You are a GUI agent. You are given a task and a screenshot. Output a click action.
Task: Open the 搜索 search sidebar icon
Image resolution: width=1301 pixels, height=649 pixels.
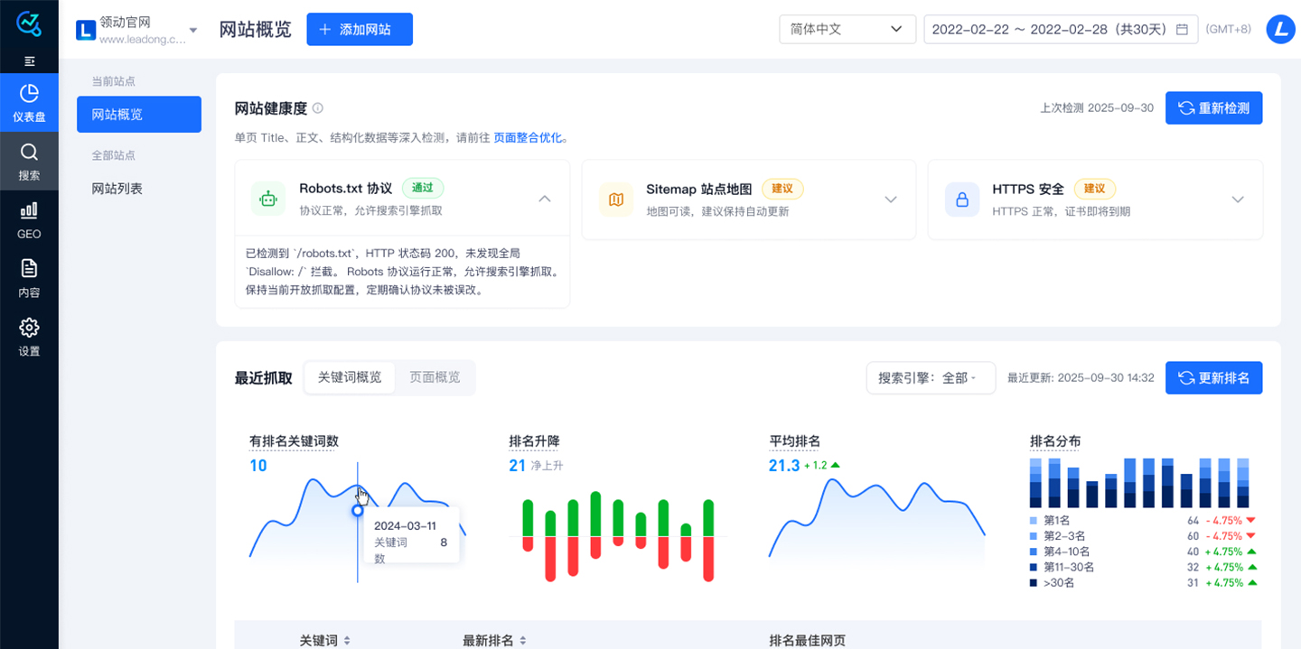pos(29,162)
